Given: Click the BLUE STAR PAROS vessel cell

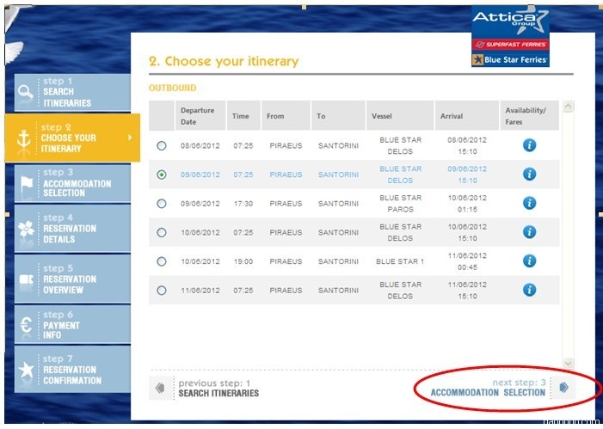Looking at the screenshot, I should click(x=400, y=204).
